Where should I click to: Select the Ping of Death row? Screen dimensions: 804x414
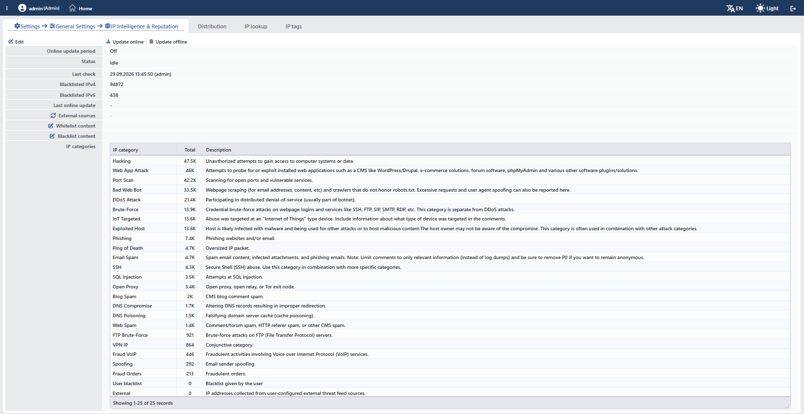pyautogui.click(x=450, y=248)
